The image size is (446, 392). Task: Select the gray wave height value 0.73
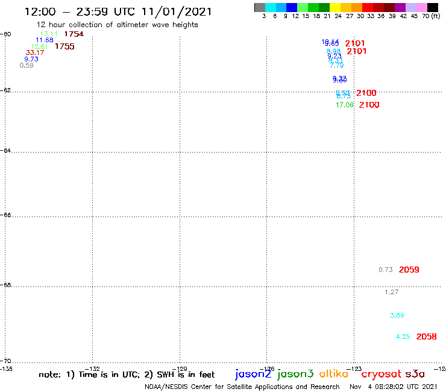(x=386, y=270)
